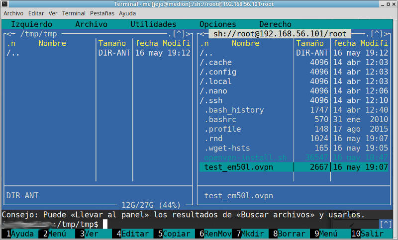Select the .profile file

tap(294, 129)
